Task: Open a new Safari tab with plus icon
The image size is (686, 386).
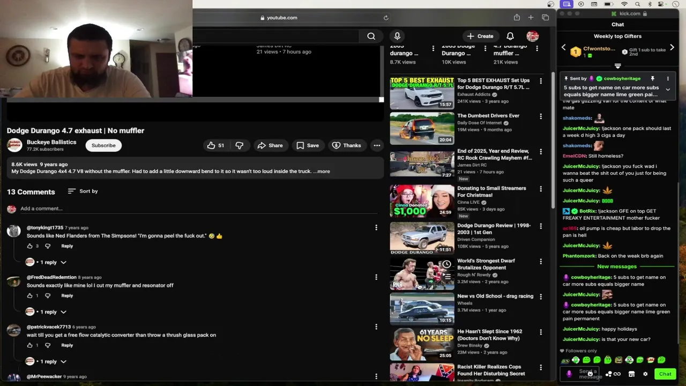Action: click(x=531, y=18)
